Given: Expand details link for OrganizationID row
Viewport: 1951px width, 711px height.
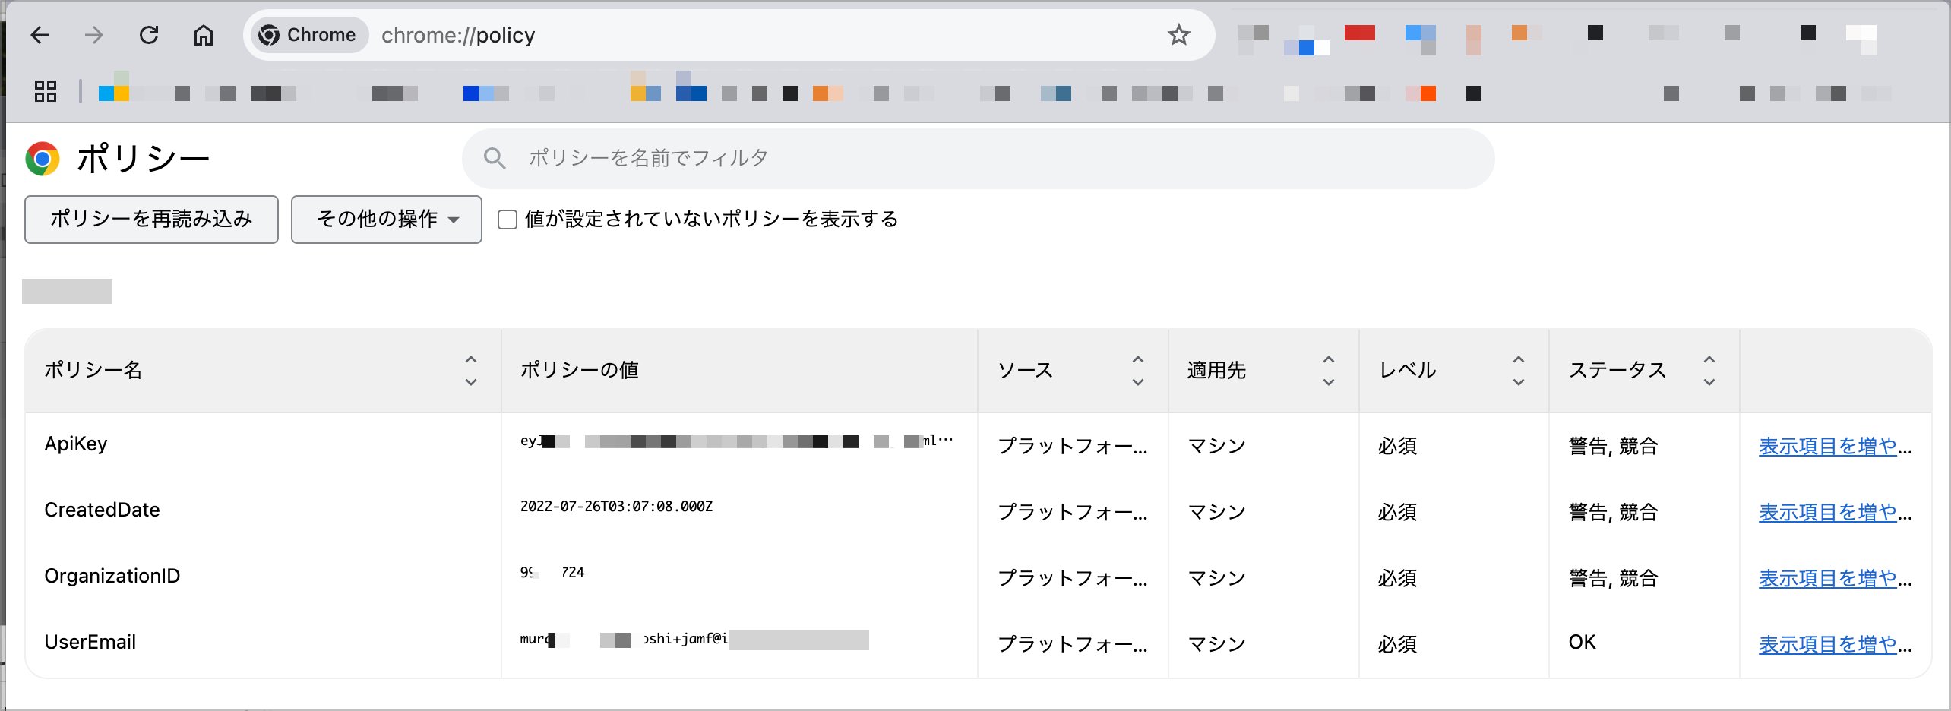Looking at the screenshot, I should 1835,578.
